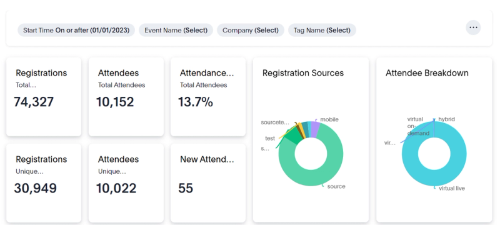The height and width of the screenshot is (225, 500).
Task: Select the 30,949 unique registrations value
Action: click(35, 188)
